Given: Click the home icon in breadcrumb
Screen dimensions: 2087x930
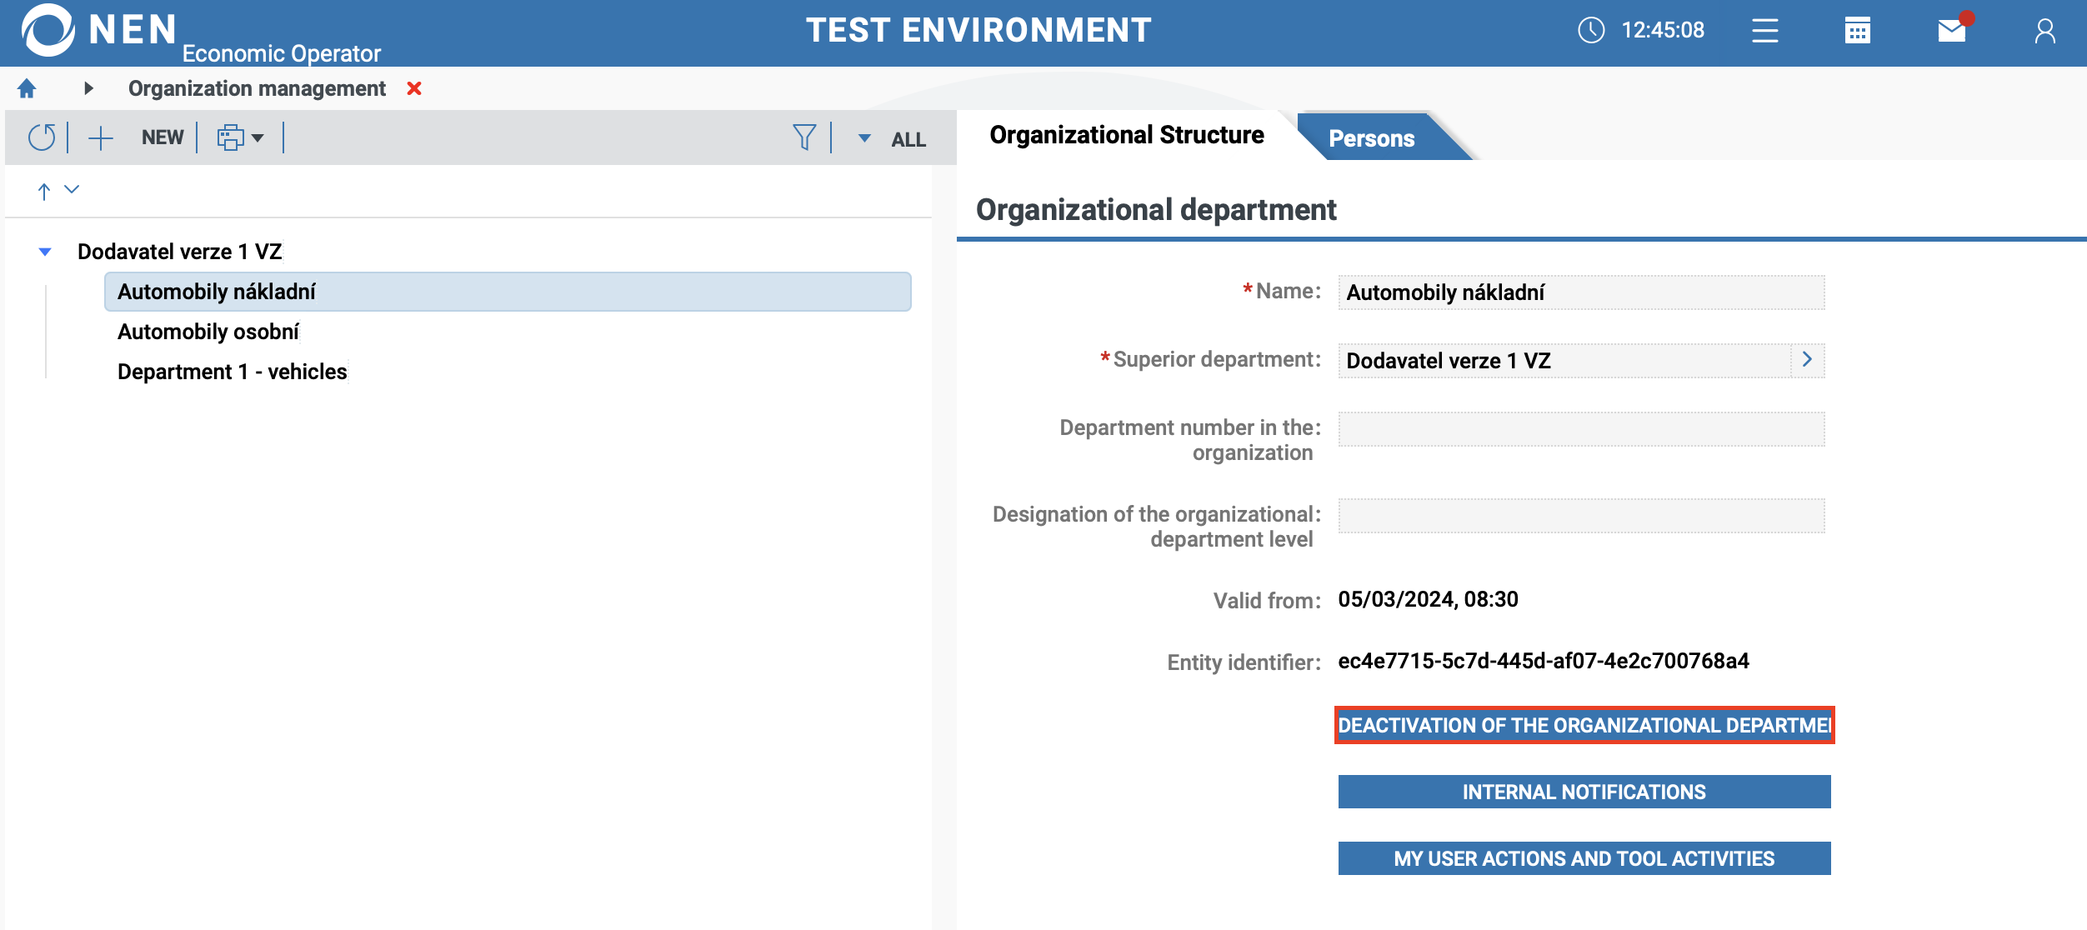Looking at the screenshot, I should tap(27, 88).
